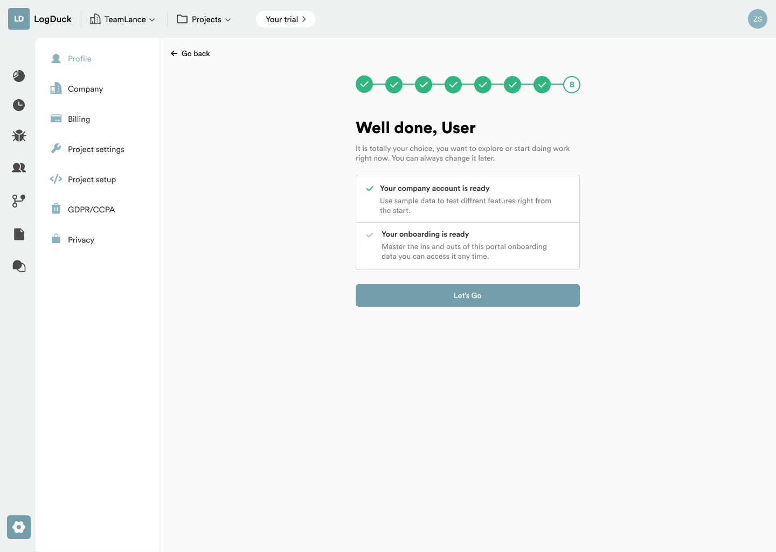Select the 'Your company account is ready' option
Viewport: 776px width, 552px height.
click(467, 199)
